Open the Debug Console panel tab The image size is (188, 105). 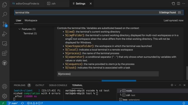58,85
